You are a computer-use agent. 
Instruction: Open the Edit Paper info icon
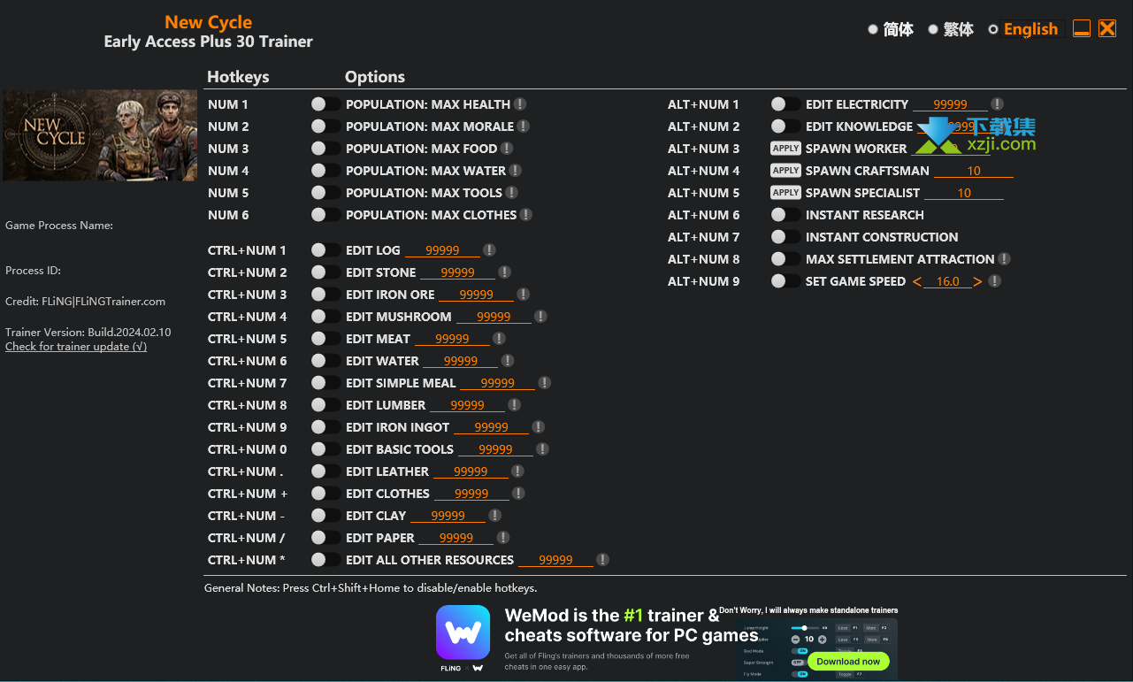click(x=503, y=538)
